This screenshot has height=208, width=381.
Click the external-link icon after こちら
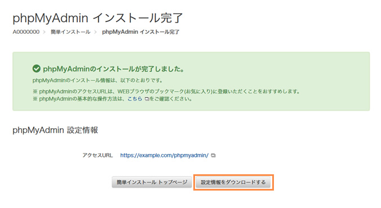[147, 99]
